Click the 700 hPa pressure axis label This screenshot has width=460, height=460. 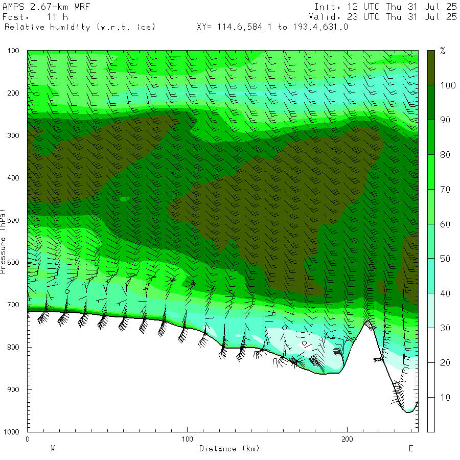(13, 305)
